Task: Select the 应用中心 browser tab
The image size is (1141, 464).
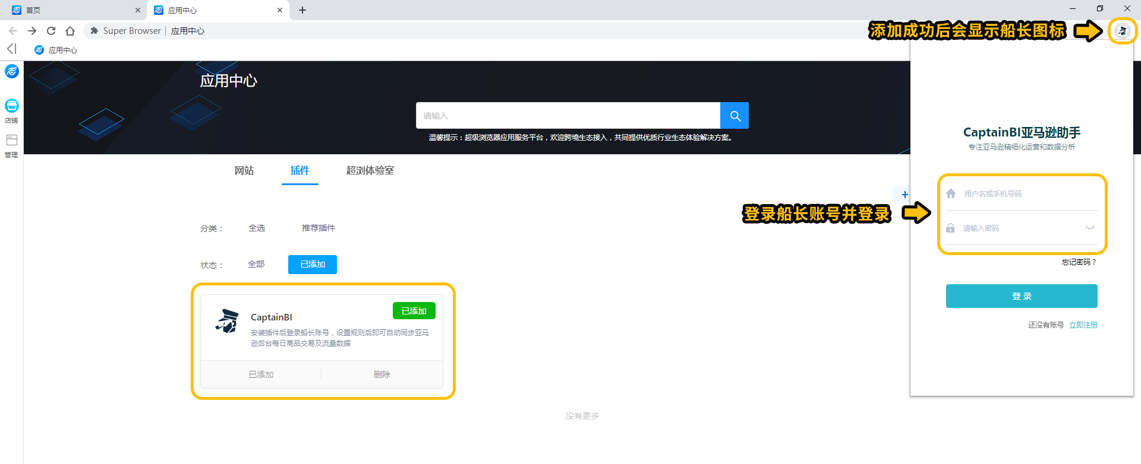Action: click(x=218, y=10)
